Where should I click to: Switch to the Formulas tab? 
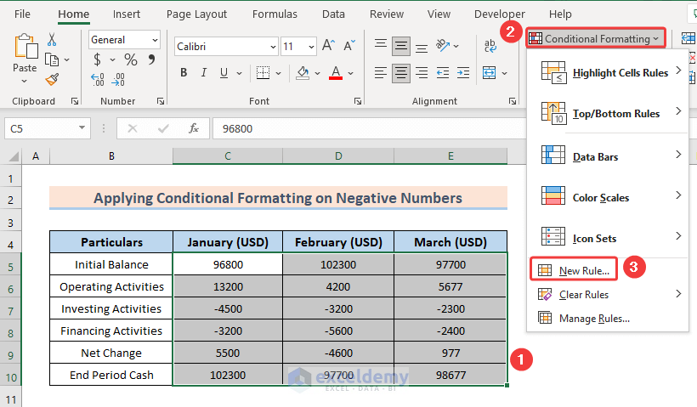click(x=275, y=14)
